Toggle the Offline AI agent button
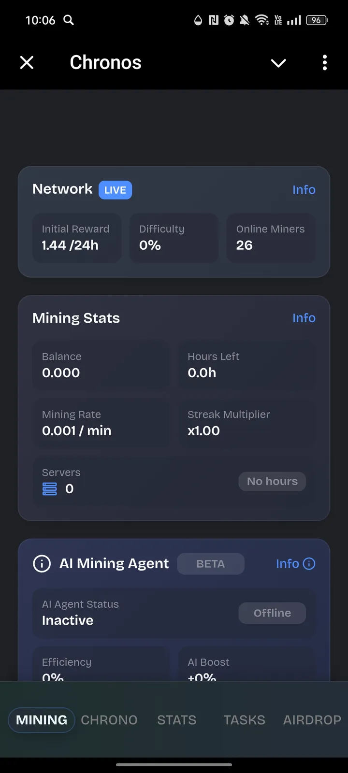Image resolution: width=348 pixels, height=773 pixels. tap(272, 613)
